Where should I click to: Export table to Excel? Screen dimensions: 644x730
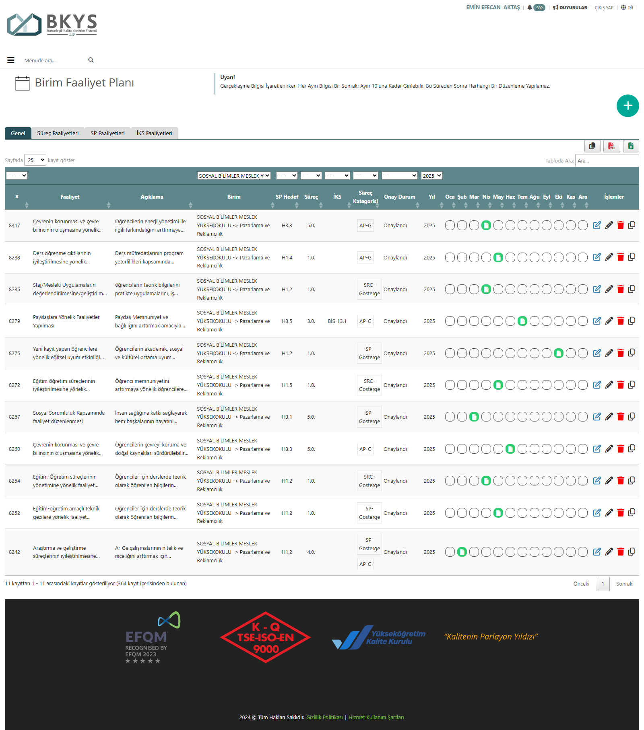pos(631,146)
